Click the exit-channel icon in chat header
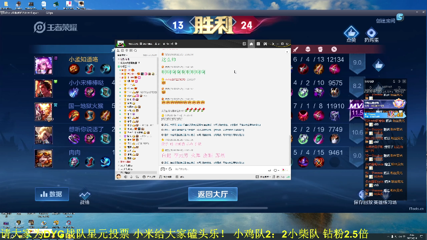 coord(244,44)
